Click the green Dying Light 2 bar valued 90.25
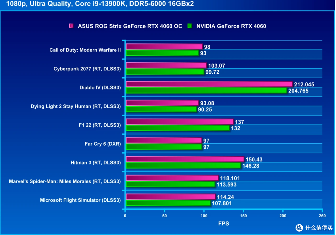The width and height of the screenshot is (336, 235). click(x=161, y=109)
